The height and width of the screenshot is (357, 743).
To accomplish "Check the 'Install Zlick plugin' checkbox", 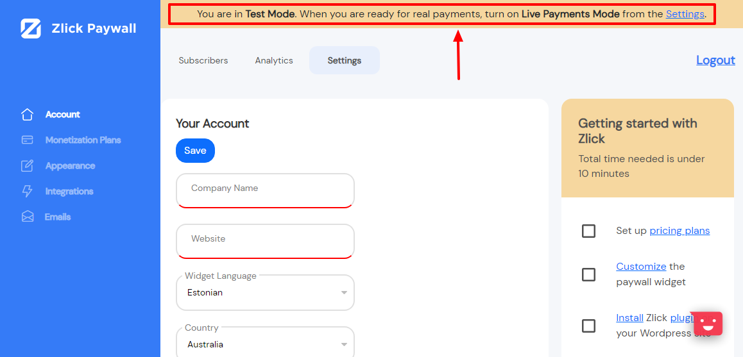I will pos(588,326).
